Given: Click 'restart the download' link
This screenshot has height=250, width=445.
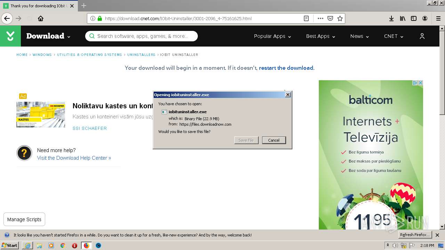Looking at the screenshot, I should coord(286,68).
